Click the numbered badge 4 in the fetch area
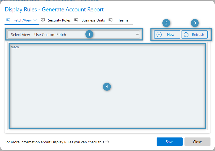Screen dimensions: 215x151 107,87
